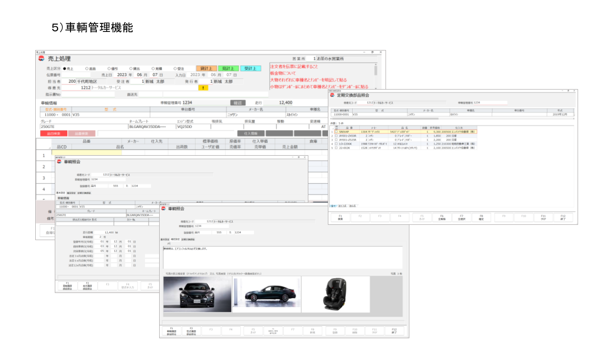Click 車輌管理番号 field in 定期交換部品照会

[x=491, y=102]
